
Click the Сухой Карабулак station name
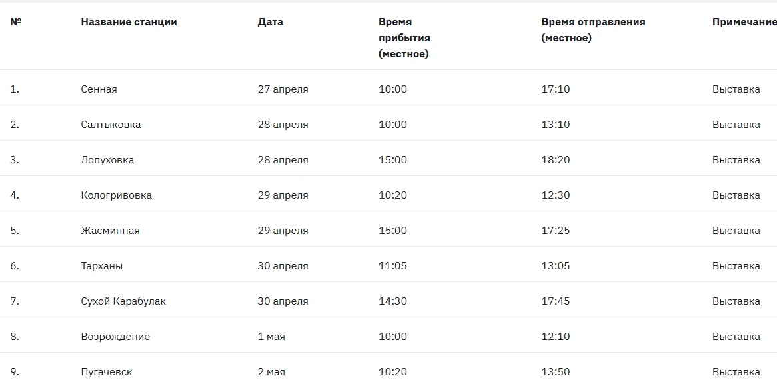tap(123, 301)
